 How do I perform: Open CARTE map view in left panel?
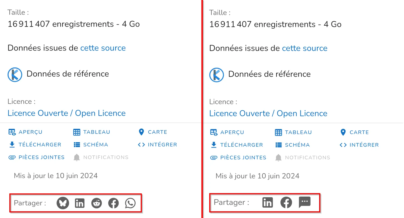(153, 132)
